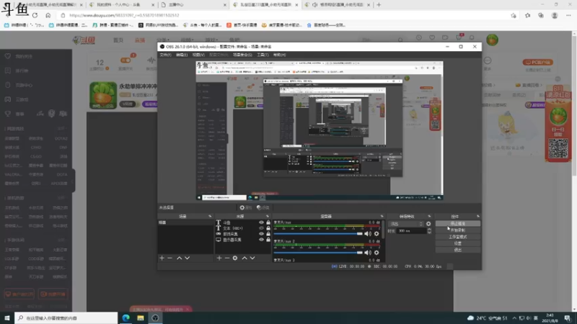This screenshot has height=324, width=577.
Task: Toggle visibility of the 斗鱼 text source
Action: click(261, 222)
